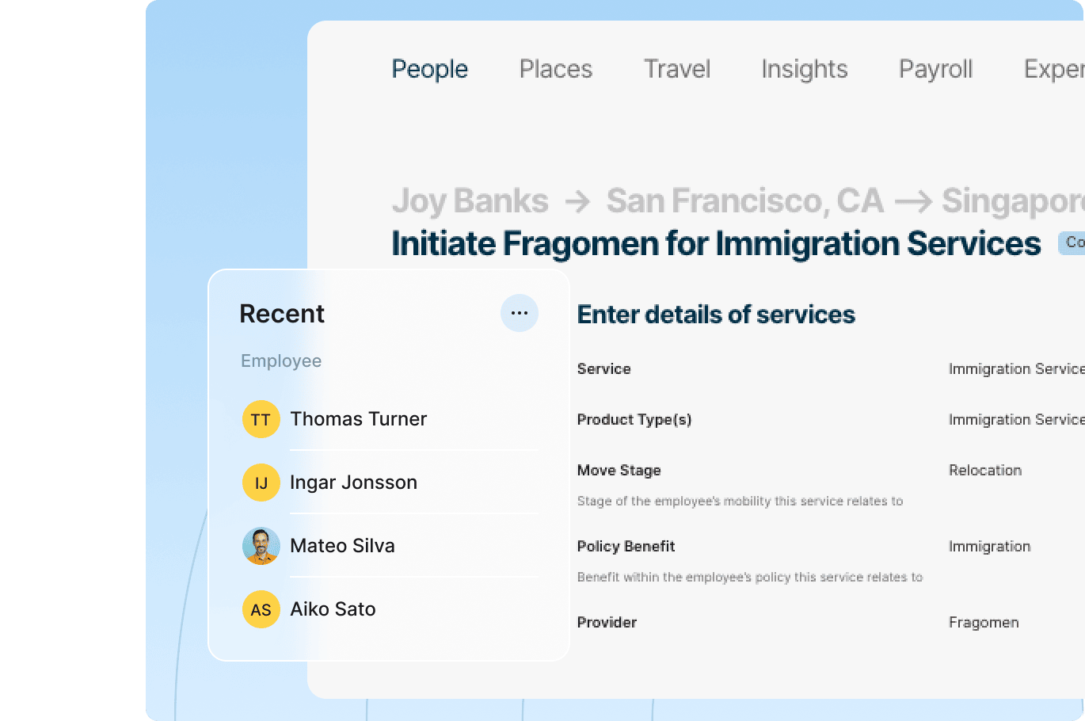Choose Mateo Silva in Recent list
This screenshot has width=1085, height=721.
pyautogui.click(x=342, y=546)
